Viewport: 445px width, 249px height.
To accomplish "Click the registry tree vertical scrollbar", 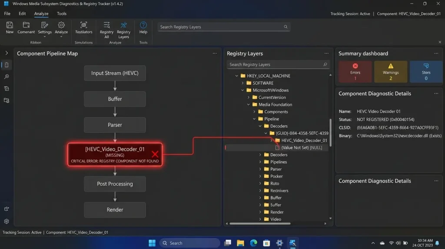I will 330,133.
